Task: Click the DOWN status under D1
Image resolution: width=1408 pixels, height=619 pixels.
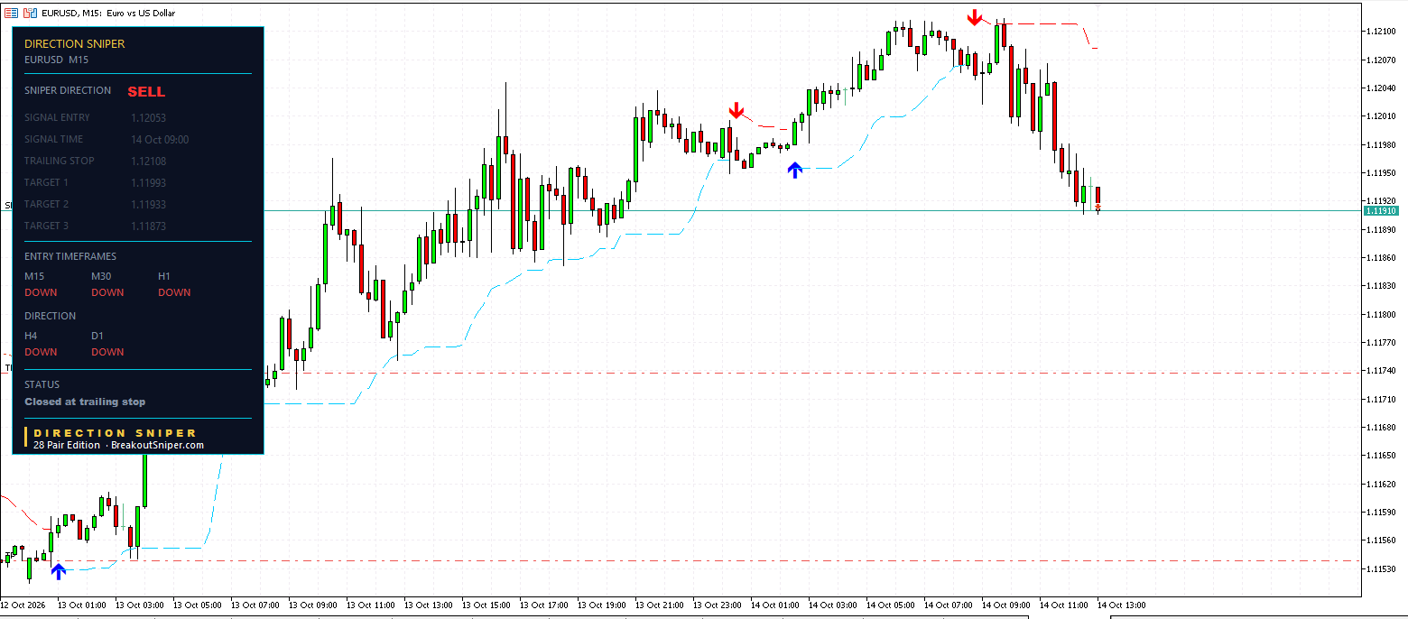Action: click(107, 352)
